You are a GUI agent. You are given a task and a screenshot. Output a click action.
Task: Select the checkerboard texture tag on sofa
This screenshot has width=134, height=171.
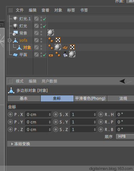click(x=58, y=40)
